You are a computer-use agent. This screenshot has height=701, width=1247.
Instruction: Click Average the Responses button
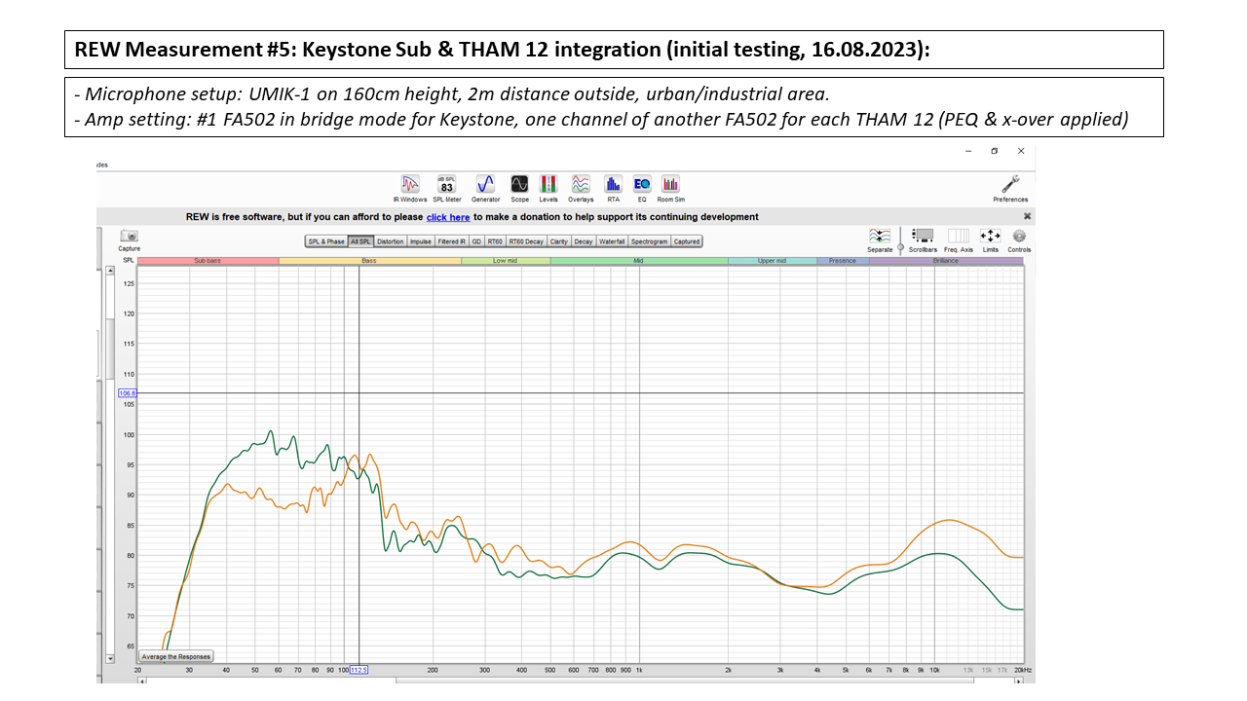(x=176, y=656)
